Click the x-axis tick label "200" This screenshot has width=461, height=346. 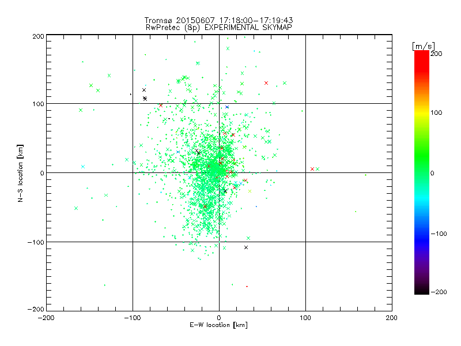click(x=392, y=318)
